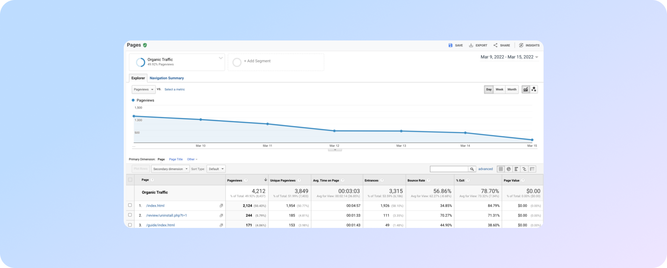Check the box for /guide/index.html row
This screenshot has height=268, width=667.
[130, 225]
